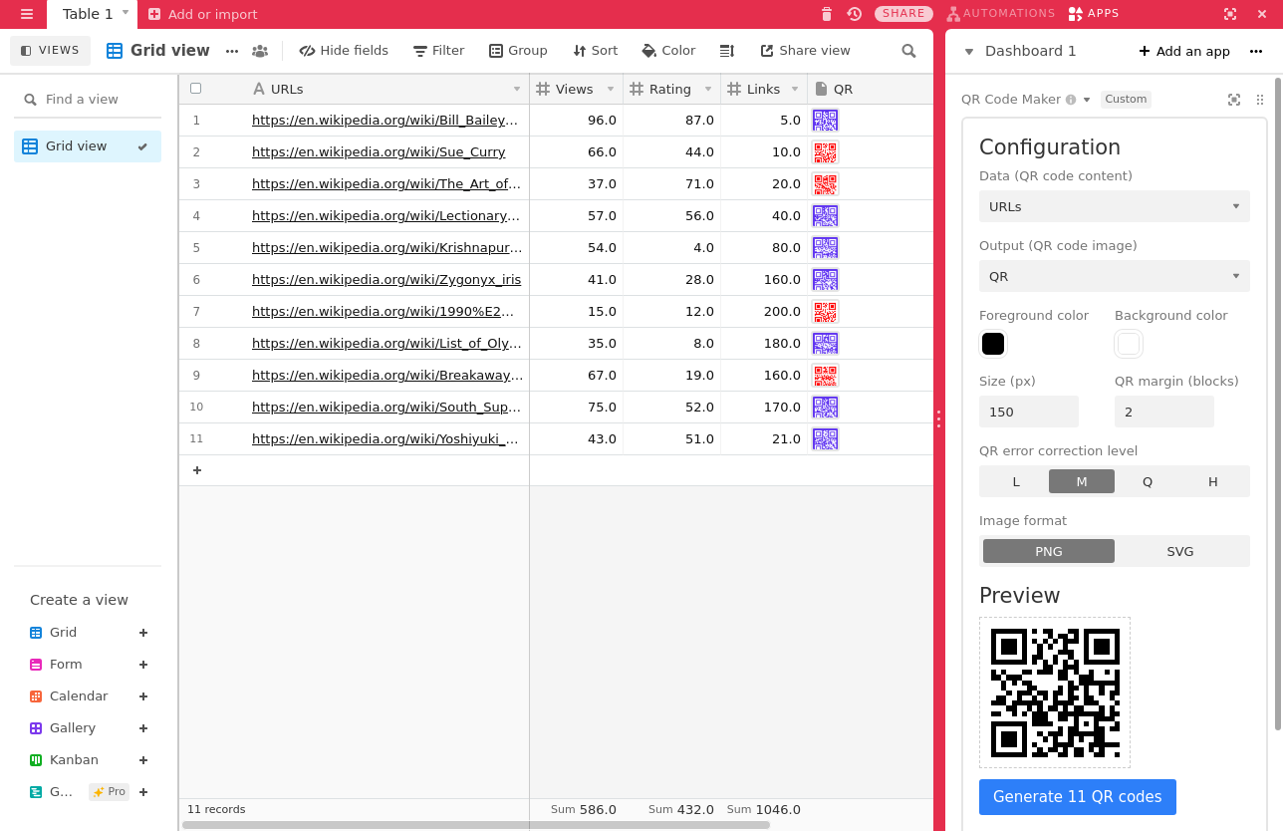Add a new Form view with plus

coord(143,665)
